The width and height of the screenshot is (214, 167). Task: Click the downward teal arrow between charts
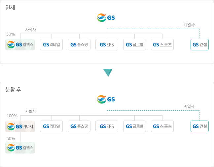point(108,72)
